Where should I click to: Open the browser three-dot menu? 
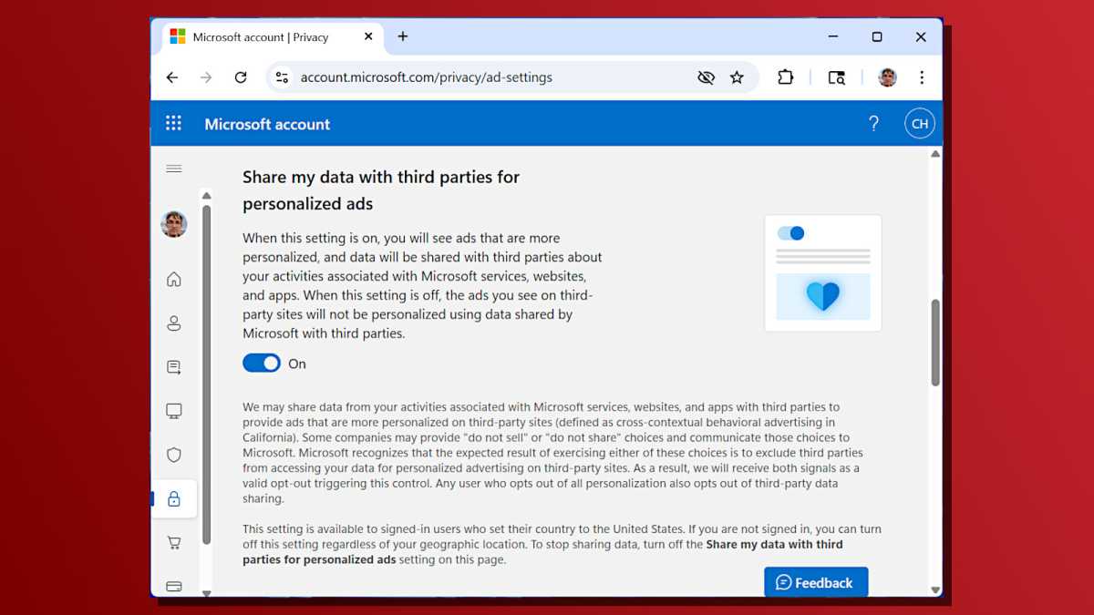click(923, 77)
